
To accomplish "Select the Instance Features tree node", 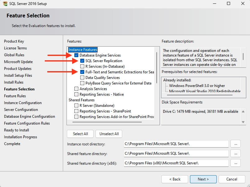I will tap(83, 50).
